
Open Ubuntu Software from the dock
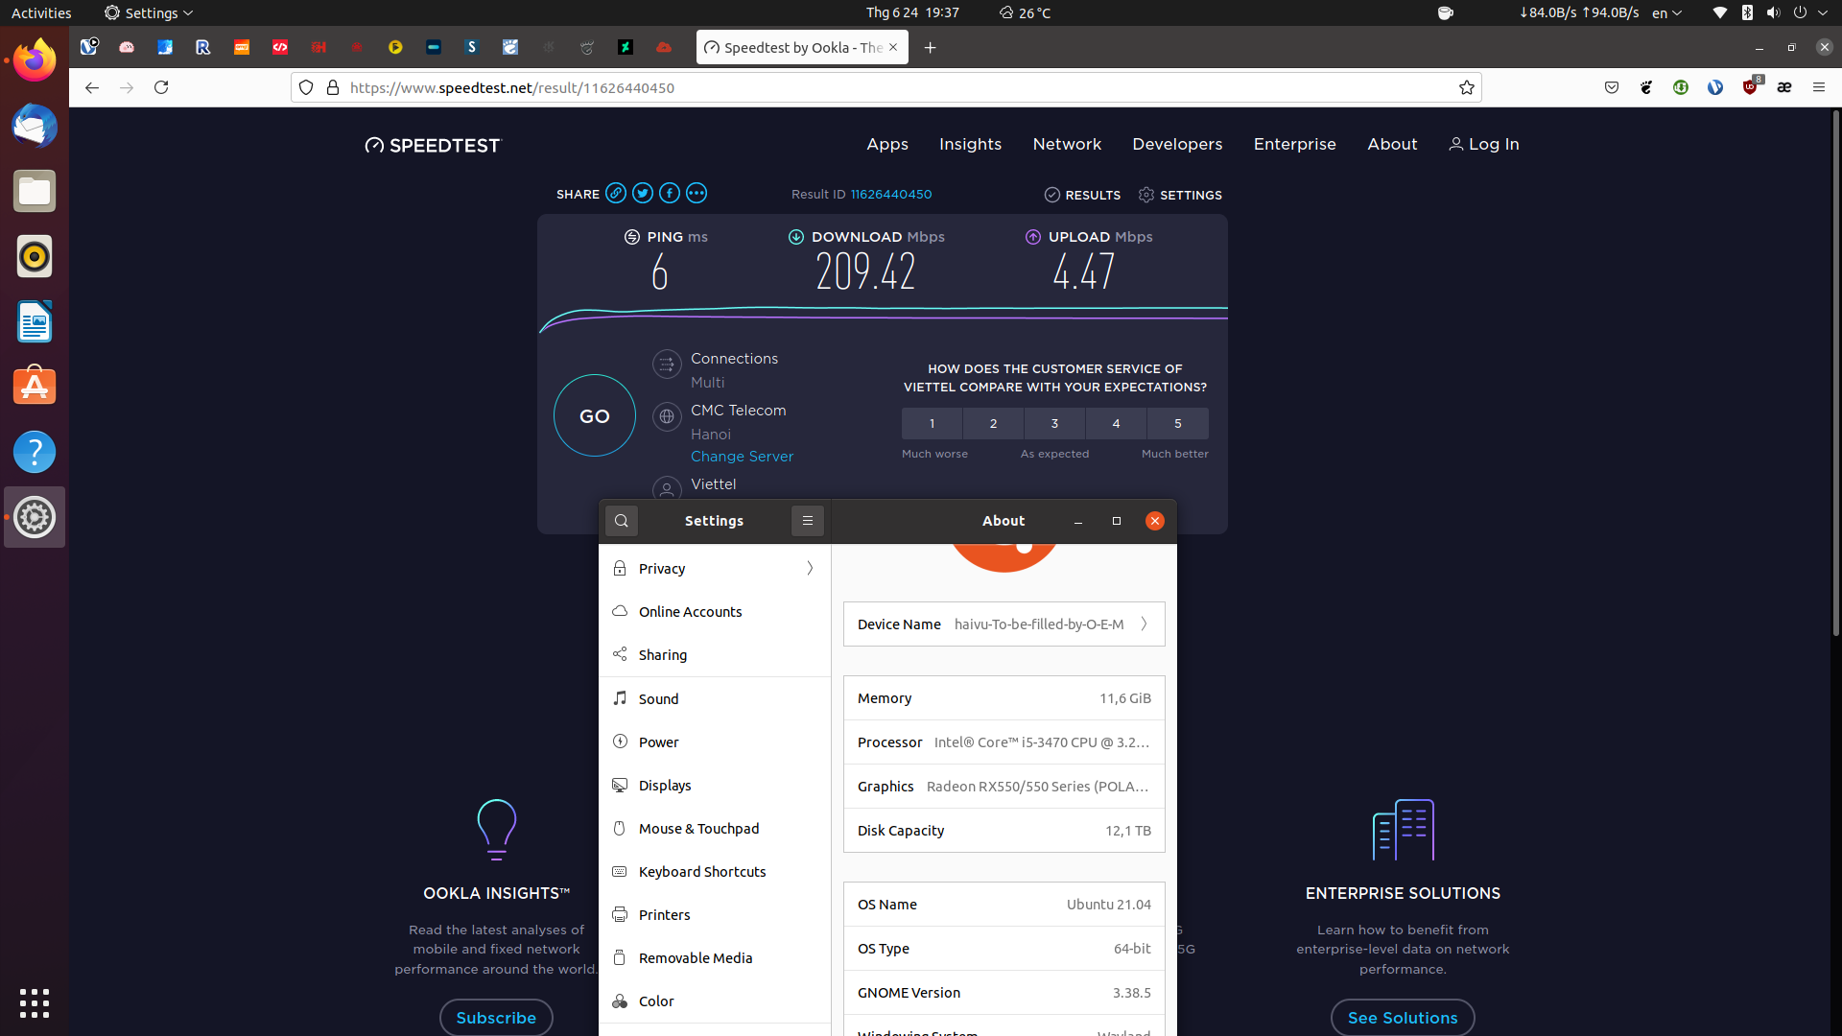[x=35, y=387]
